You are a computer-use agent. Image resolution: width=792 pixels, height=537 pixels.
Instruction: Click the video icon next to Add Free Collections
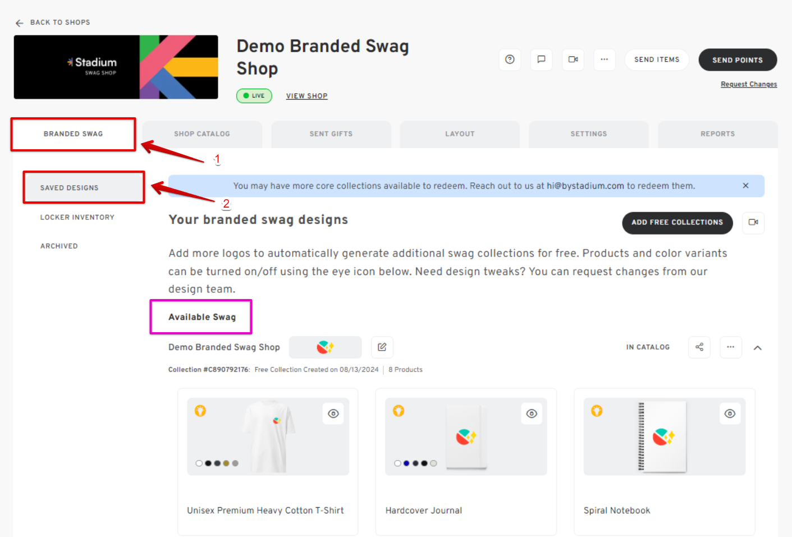coord(753,222)
